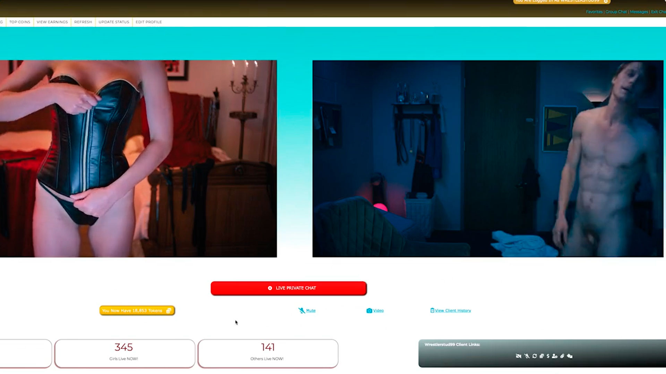Click the stacked coins icon in Client Links

coord(542,356)
